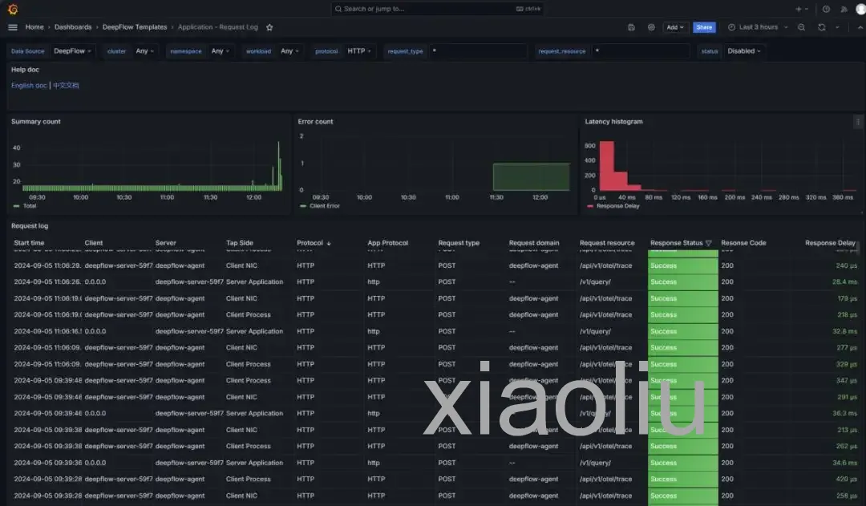The width and height of the screenshot is (866, 506).
Task: Sort by Response Code column header
Action: (743, 243)
